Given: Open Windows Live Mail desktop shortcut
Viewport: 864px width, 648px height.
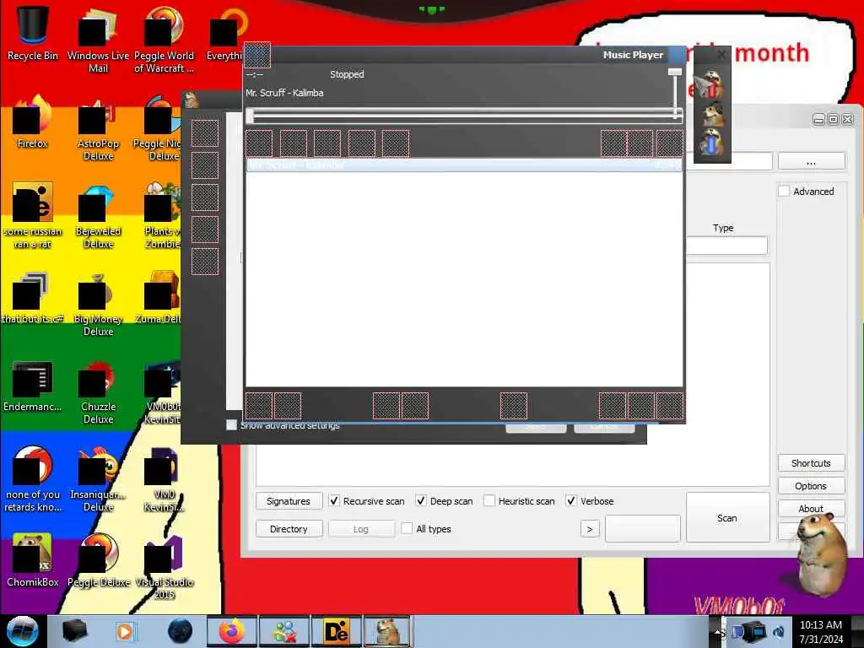Looking at the screenshot, I should tap(98, 39).
